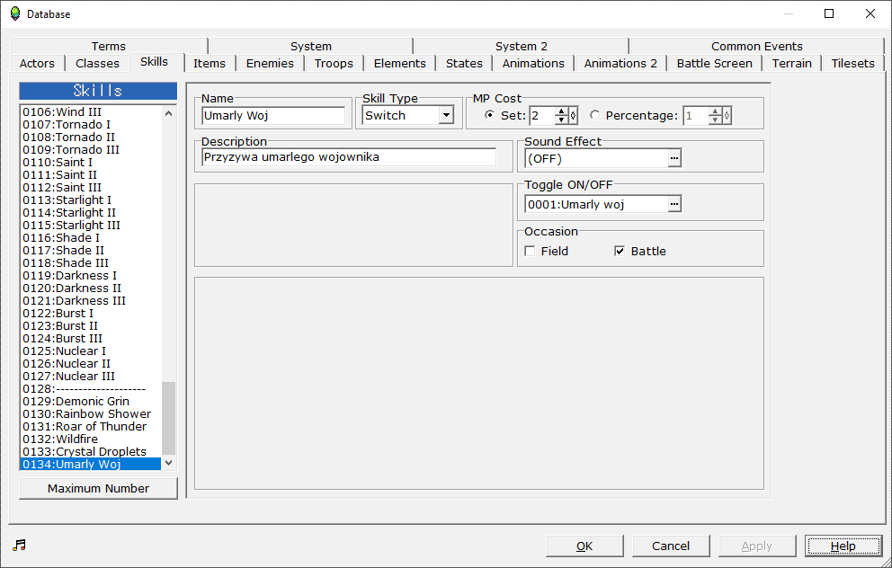The height and width of the screenshot is (568, 892).
Task: Switch to the System tab
Action: point(310,46)
